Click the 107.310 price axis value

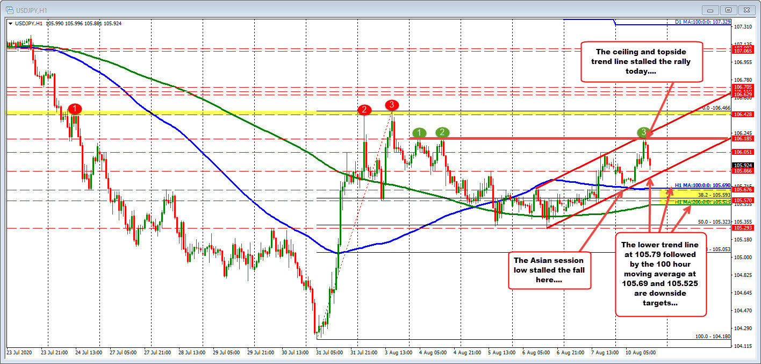pos(743,26)
